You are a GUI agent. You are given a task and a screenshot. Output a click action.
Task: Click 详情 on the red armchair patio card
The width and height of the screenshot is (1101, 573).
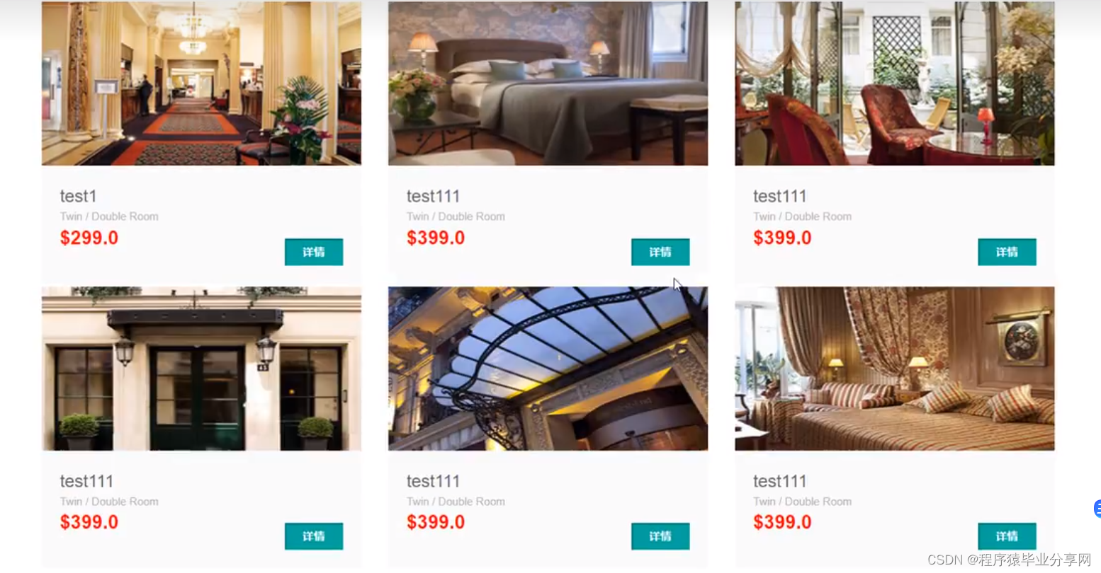point(1007,252)
